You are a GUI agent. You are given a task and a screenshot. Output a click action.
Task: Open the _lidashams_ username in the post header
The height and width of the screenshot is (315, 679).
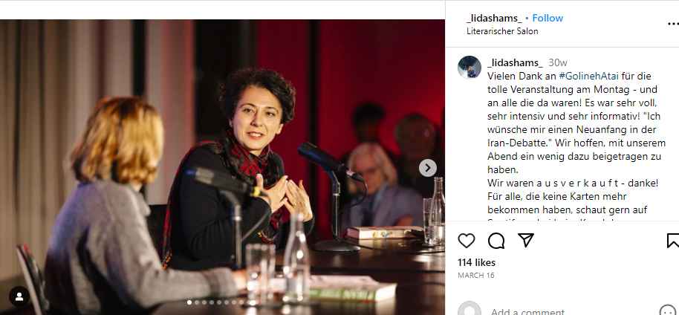(494, 18)
